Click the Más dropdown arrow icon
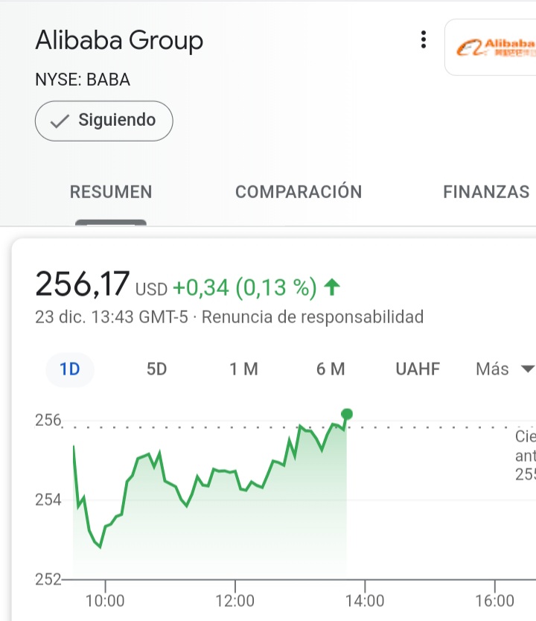 point(527,369)
